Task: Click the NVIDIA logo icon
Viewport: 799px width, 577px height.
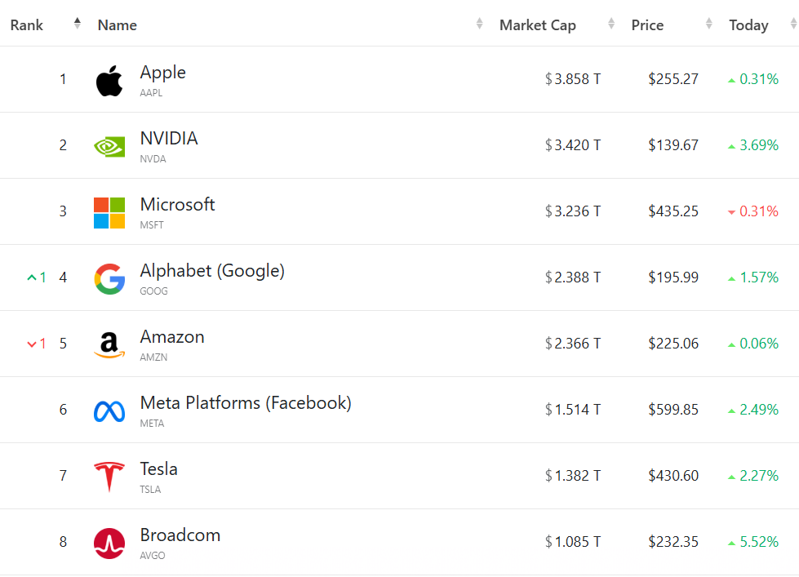Action: pos(109,147)
